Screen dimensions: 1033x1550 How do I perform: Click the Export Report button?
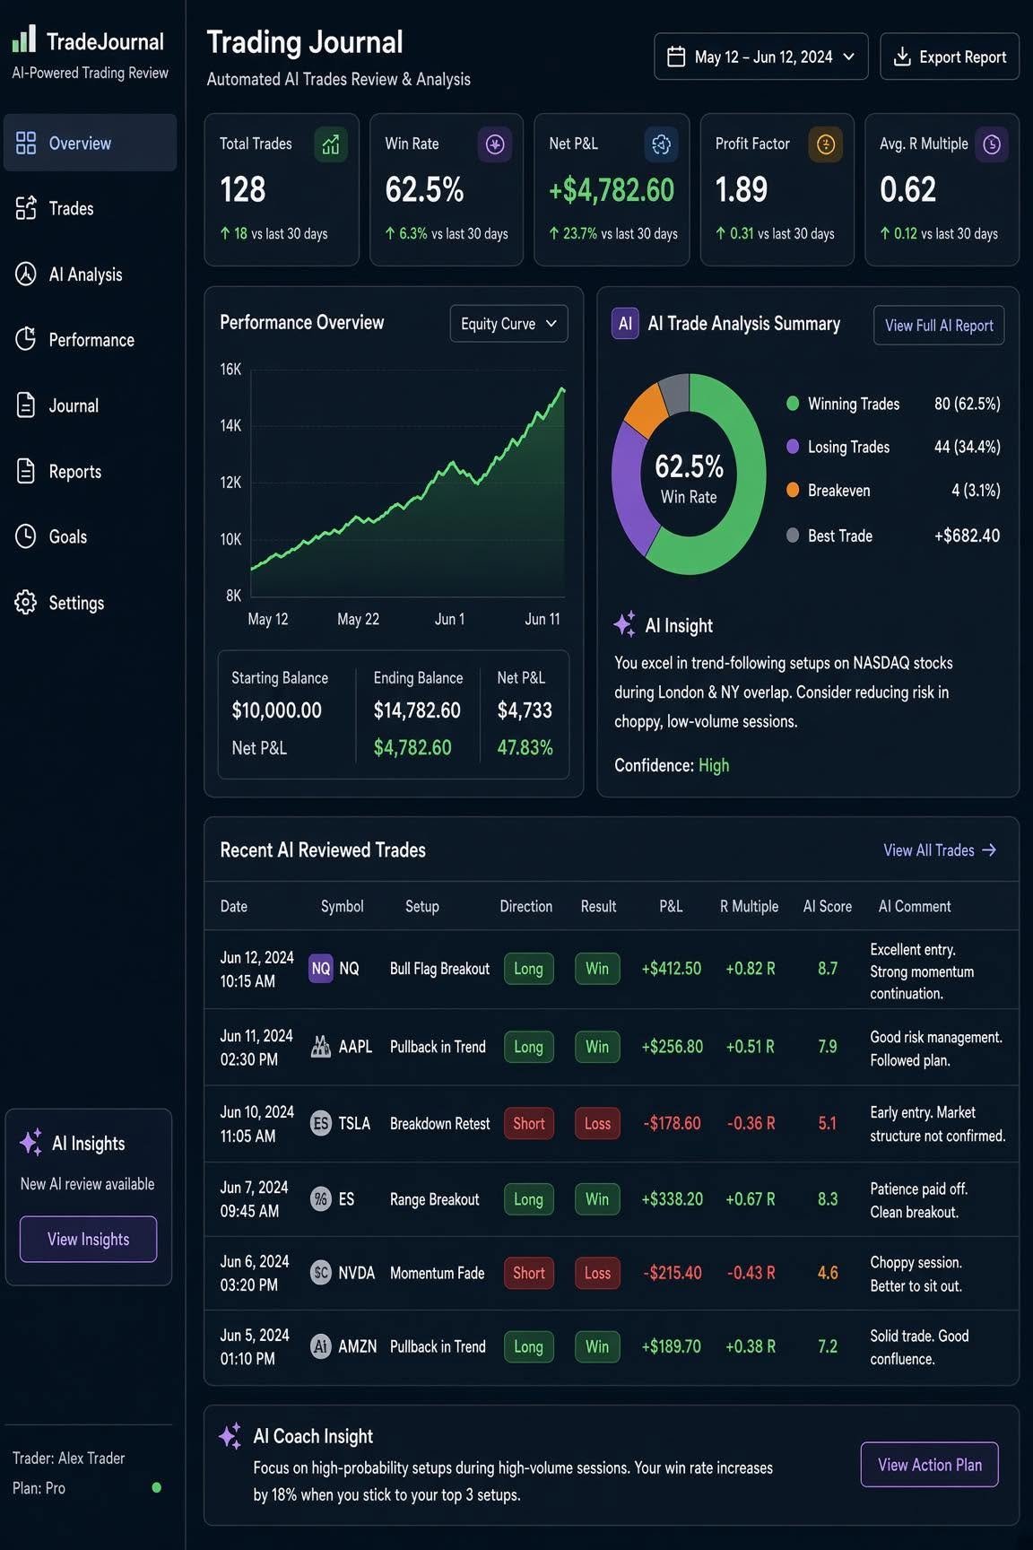pyautogui.click(x=950, y=57)
